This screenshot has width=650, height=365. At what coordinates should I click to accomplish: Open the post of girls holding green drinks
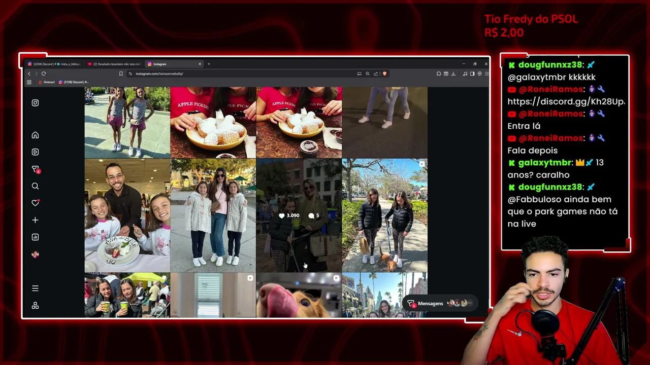pos(127,296)
